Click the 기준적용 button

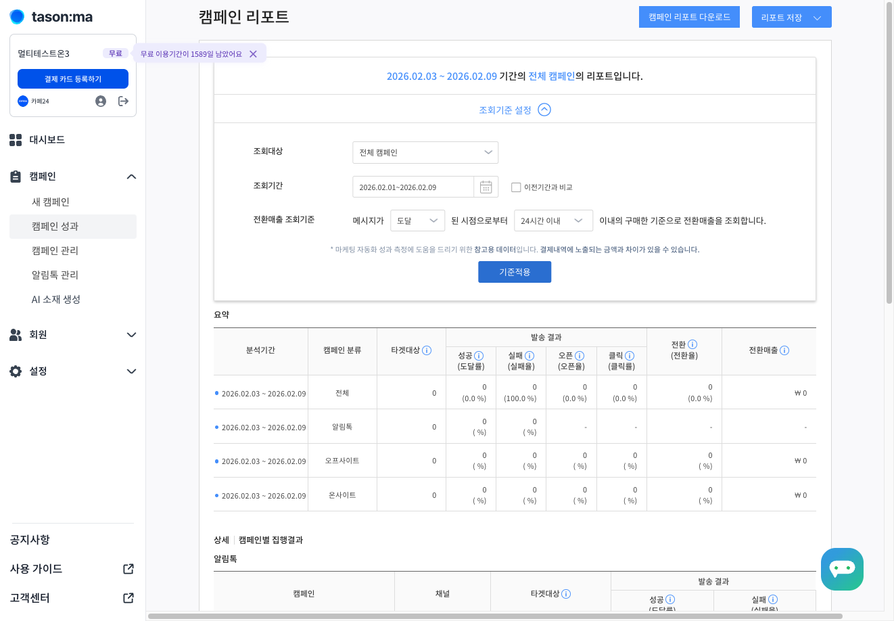tap(515, 272)
